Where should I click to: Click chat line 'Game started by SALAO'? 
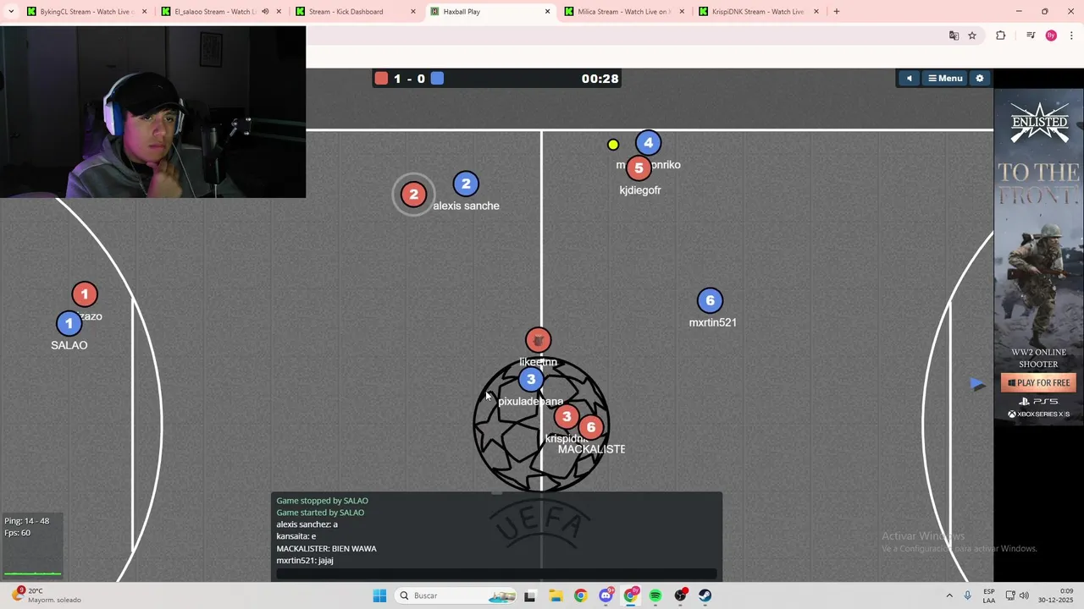click(x=320, y=513)
